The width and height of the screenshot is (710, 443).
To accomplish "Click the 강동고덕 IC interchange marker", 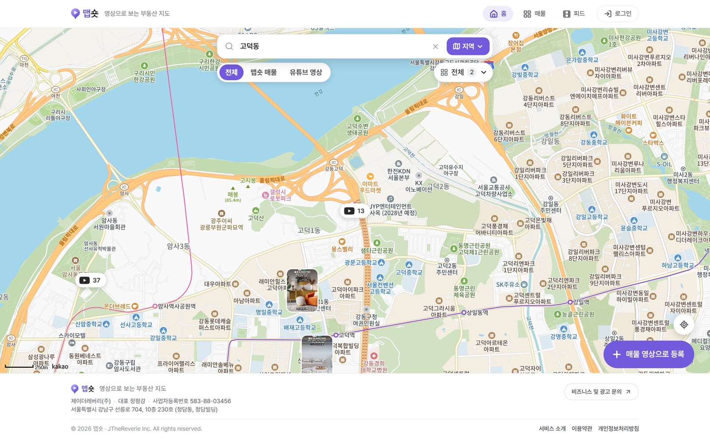I will coord(334,163).
